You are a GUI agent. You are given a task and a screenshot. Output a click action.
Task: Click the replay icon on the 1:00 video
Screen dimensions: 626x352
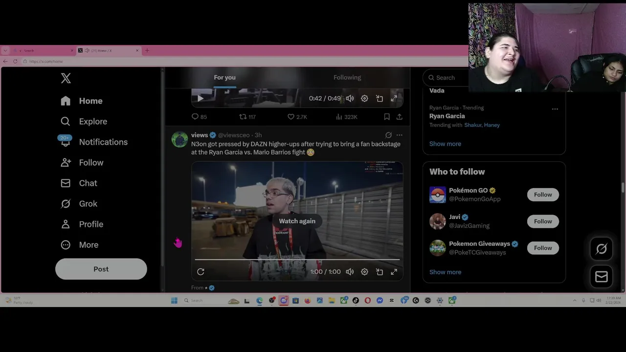[201, 272]
